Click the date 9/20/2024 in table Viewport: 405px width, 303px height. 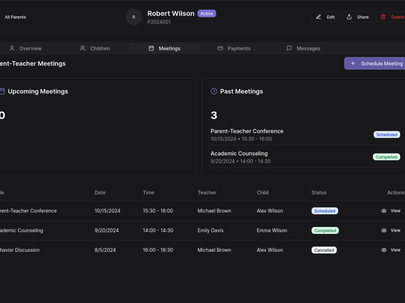tap(107, 230)
